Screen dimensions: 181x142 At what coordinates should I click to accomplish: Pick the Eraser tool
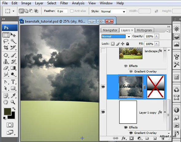pyautogui.click(x=6, y=68)
